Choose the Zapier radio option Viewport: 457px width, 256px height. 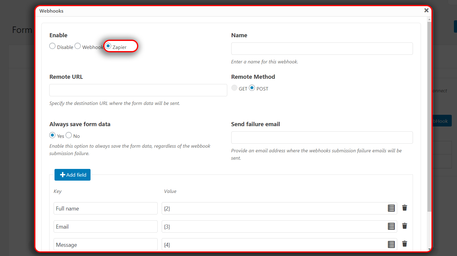tap(108, 46)
